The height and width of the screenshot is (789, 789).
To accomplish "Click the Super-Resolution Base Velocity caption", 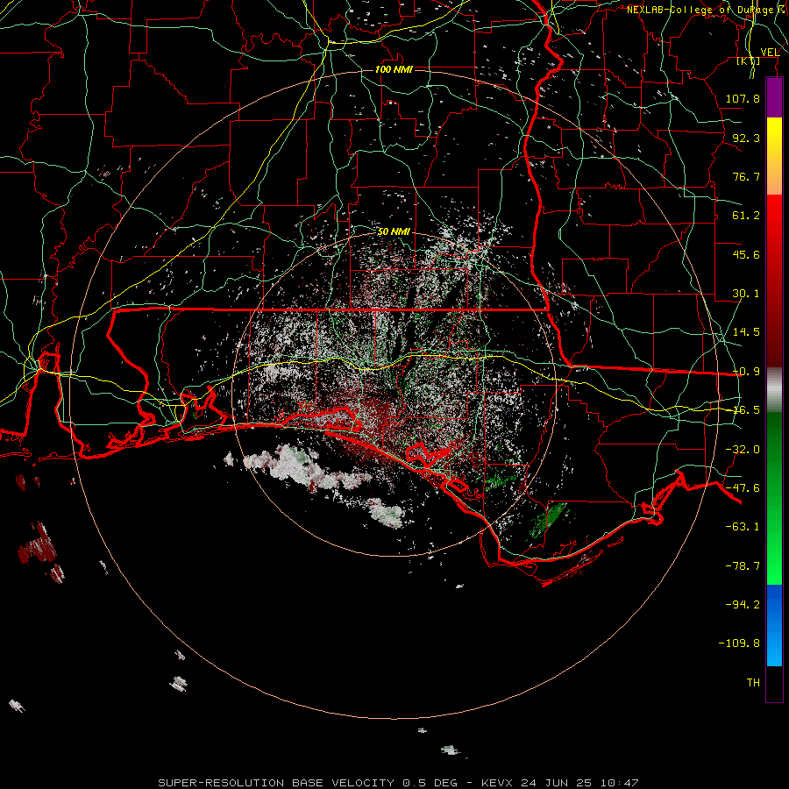I will pyautogui.click(x=398, y=783).
